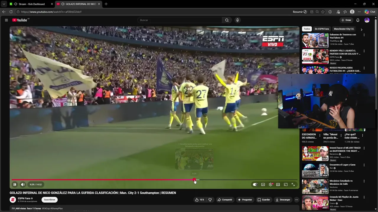Open options for KENDRY PÁEZ video
The width and height of the screenshot is (378, 212).
pyautogui.click(x=364, y=51)
